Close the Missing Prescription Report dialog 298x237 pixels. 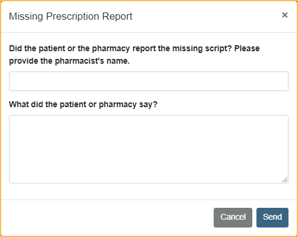(284, 15)
